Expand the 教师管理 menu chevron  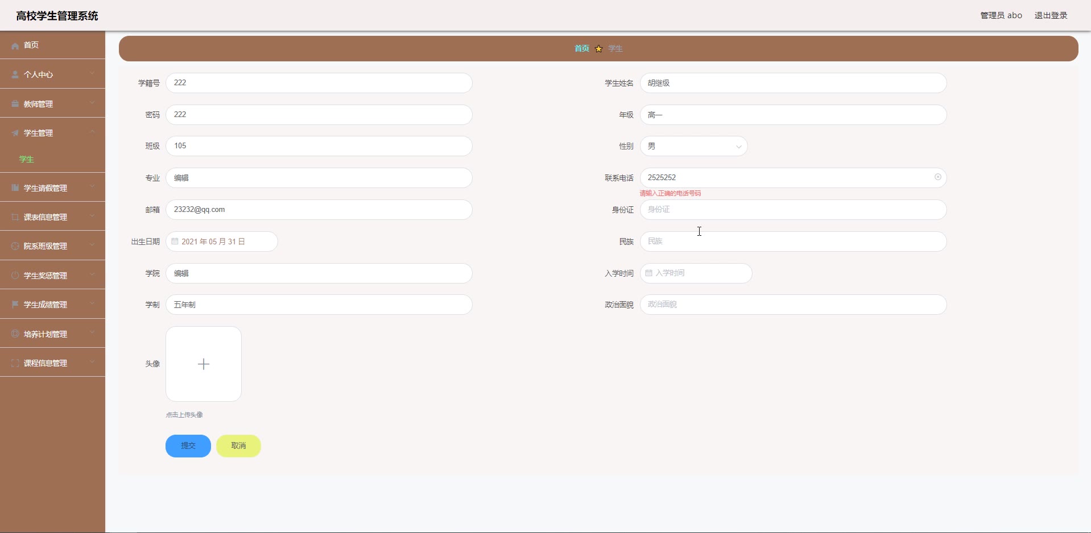click(x=92, y=103)
